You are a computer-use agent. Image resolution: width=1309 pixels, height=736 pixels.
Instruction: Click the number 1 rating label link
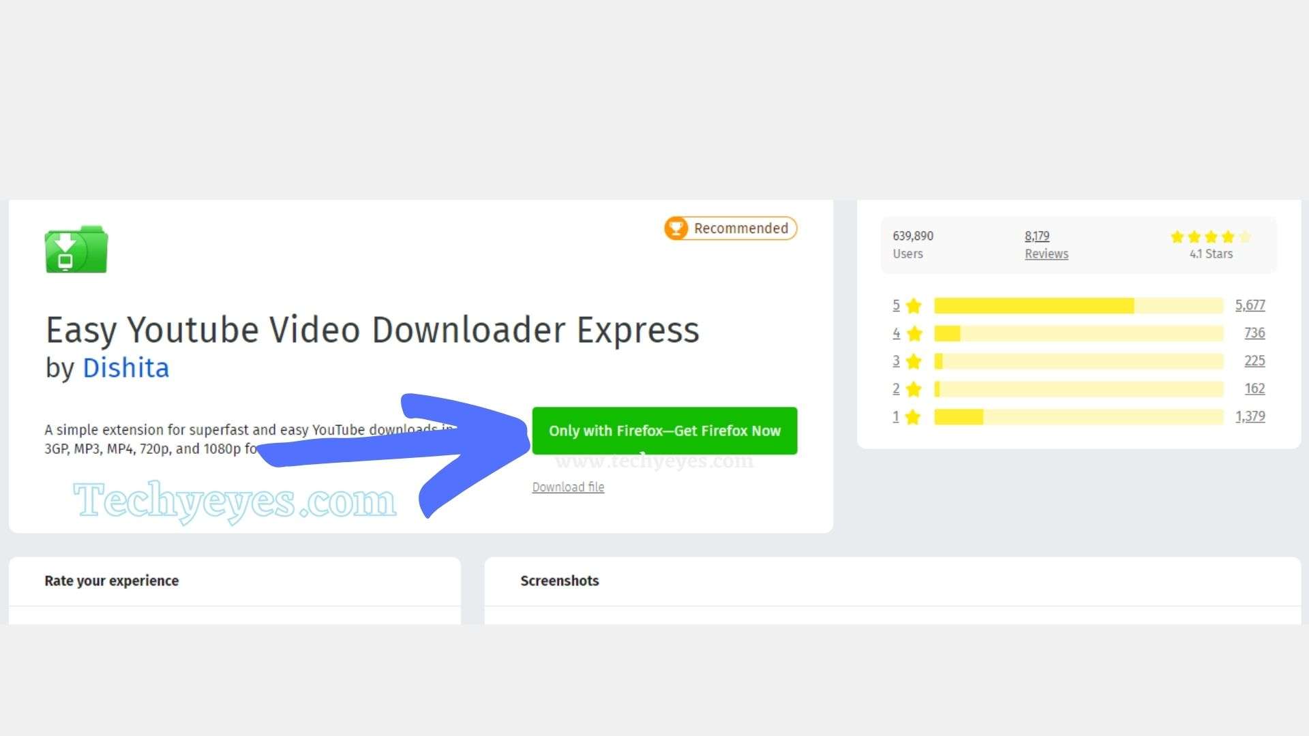tap(897, 417)
